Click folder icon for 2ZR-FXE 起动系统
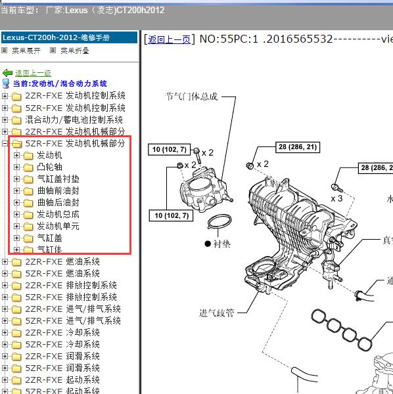The height and width of the screenshot is (394, 393). coord(16,380)
